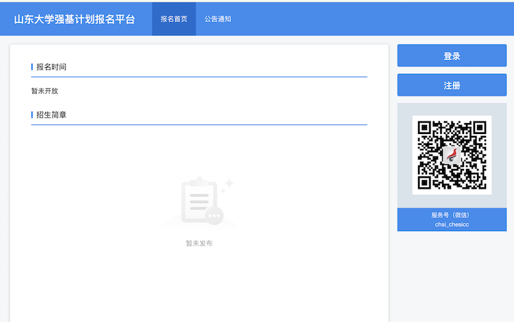The width and height of the screenshot is (514, 322).
Task: Click the bottom-left corner square of QR code
Action: tap(424, 183)
